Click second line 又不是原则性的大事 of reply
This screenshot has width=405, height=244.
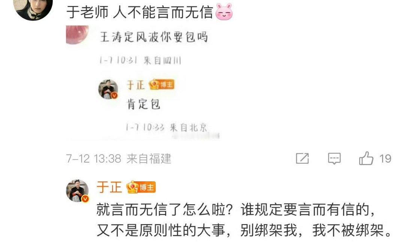pyautogui.click(x=161, y=230)
